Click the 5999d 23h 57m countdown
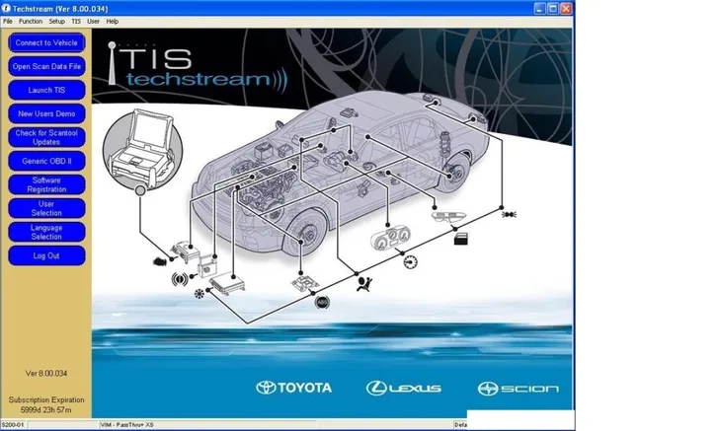The height and width of the screenshot is (431, 721). click(x=46, y=410)
